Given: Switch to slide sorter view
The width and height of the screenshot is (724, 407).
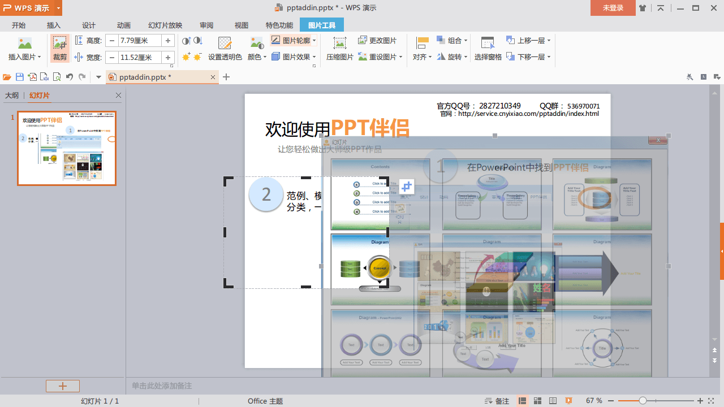Looking at the screenshot, I should (538, 401).
